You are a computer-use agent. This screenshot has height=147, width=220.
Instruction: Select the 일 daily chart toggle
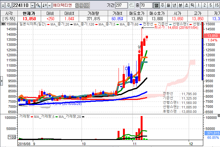[156, 5]
